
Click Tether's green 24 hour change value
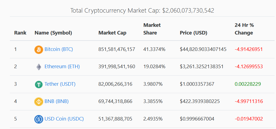click(x=248, y=84)
